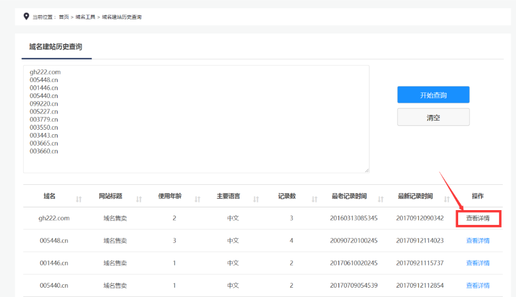
Task: Click the 开始查询 button
Action: click(x=433, y=95)
